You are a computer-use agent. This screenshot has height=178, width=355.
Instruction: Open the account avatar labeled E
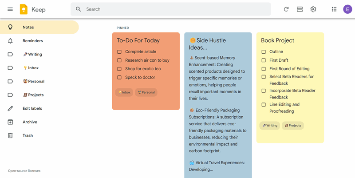(x=347, y=9)
